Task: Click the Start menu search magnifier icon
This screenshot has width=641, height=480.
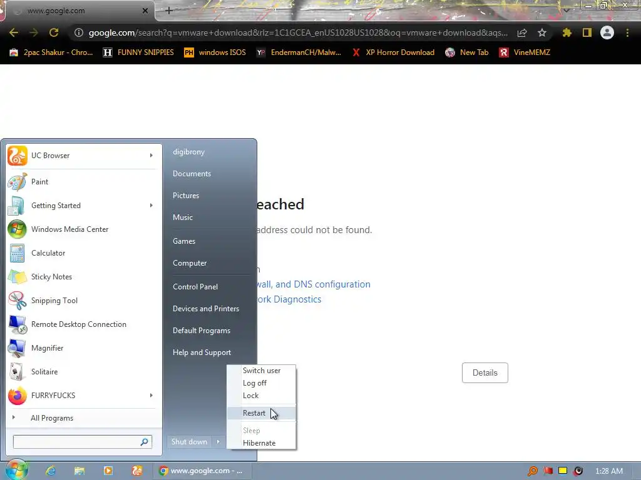Action: tap(145, 442)
